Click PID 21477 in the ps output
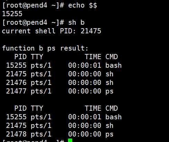 16,91
